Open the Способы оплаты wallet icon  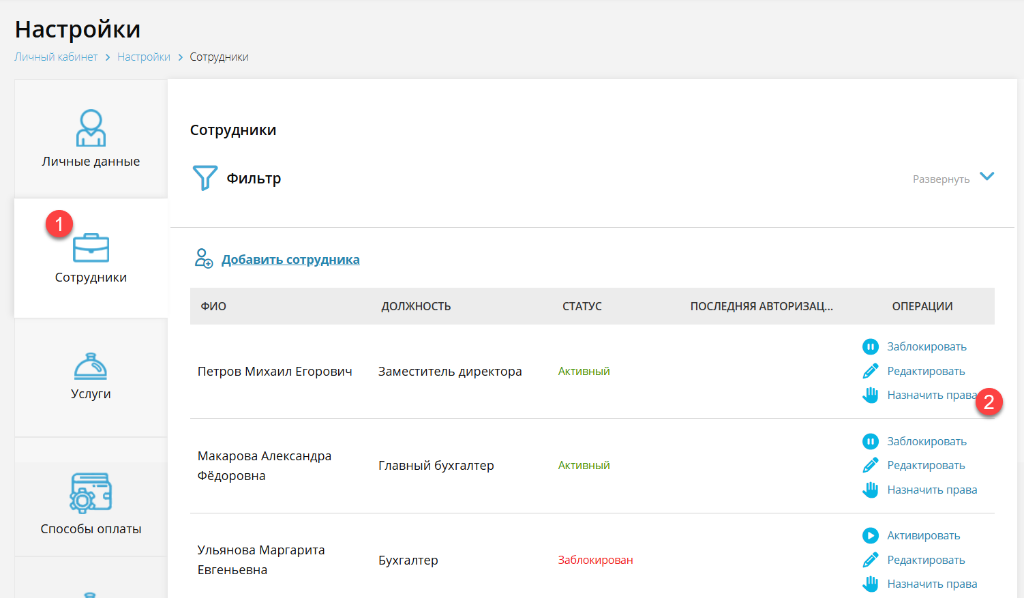tap(91, 492)
